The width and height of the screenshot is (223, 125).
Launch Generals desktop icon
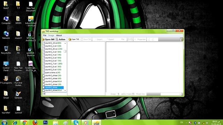pos(18,95)
